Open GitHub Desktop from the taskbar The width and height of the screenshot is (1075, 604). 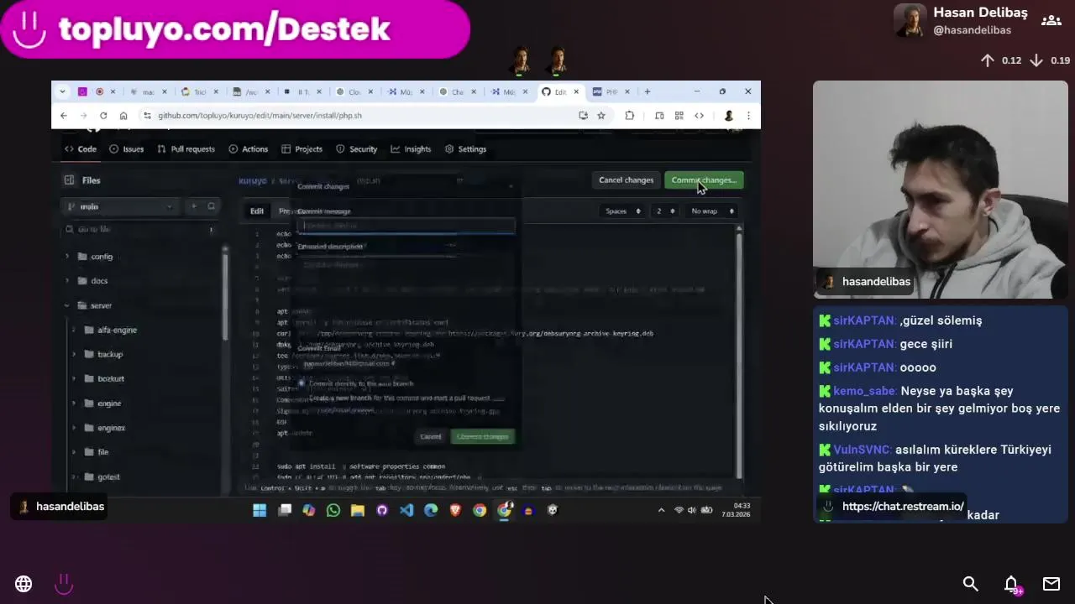(x=382, y=510)
